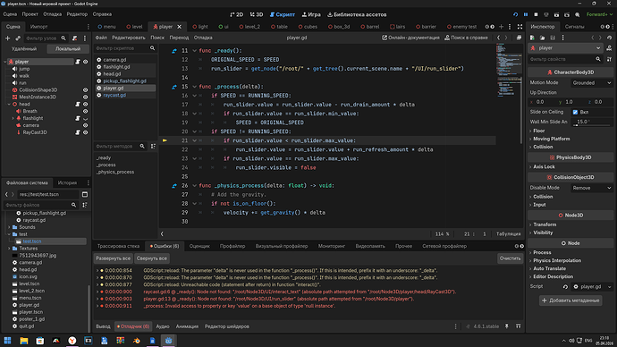Screen dimensions: 617x347
Task: Go to previous edited script arrow
Action: pyautogui.click(x=499, y=38)
